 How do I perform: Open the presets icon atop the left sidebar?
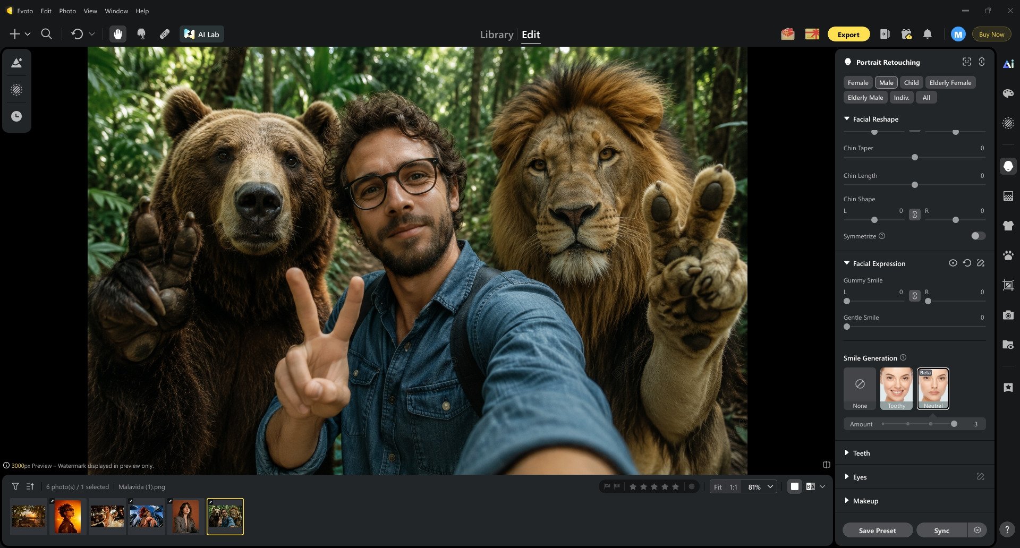[16, 63]
